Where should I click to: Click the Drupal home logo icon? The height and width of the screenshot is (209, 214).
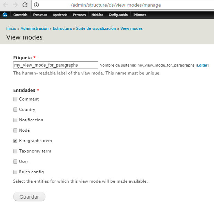[x=5, y=15]
